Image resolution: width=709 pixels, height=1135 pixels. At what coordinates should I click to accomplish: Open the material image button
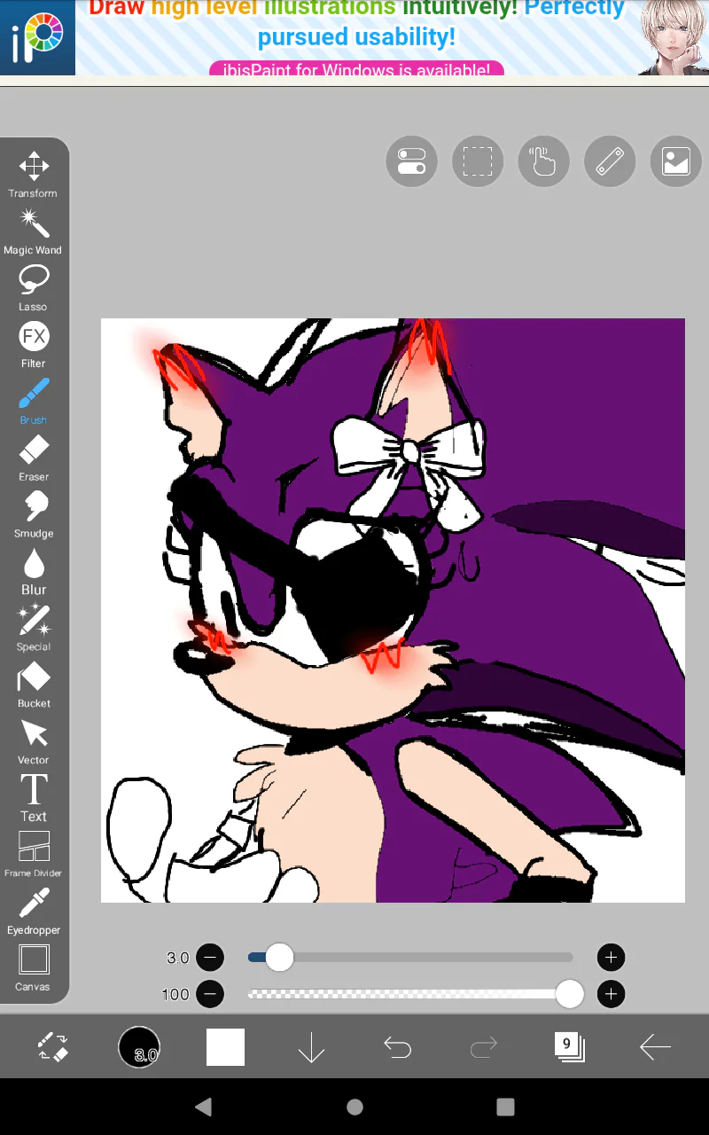point(675,161)
